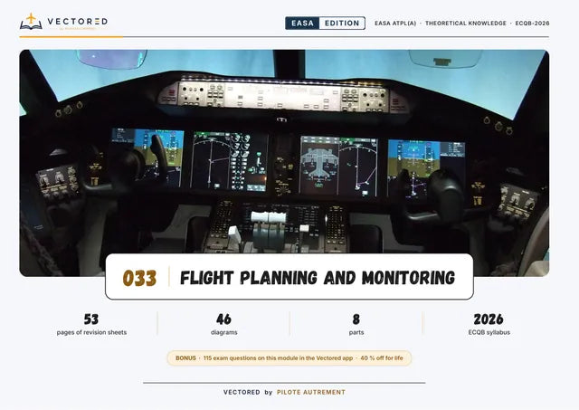Click the footer 'VECTORED' text
This screenshot has height=410, width=579.
[242, 392]
